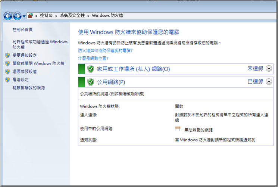Click the address bar field
The width and height of the screenshot is (278, 187).
152,16
